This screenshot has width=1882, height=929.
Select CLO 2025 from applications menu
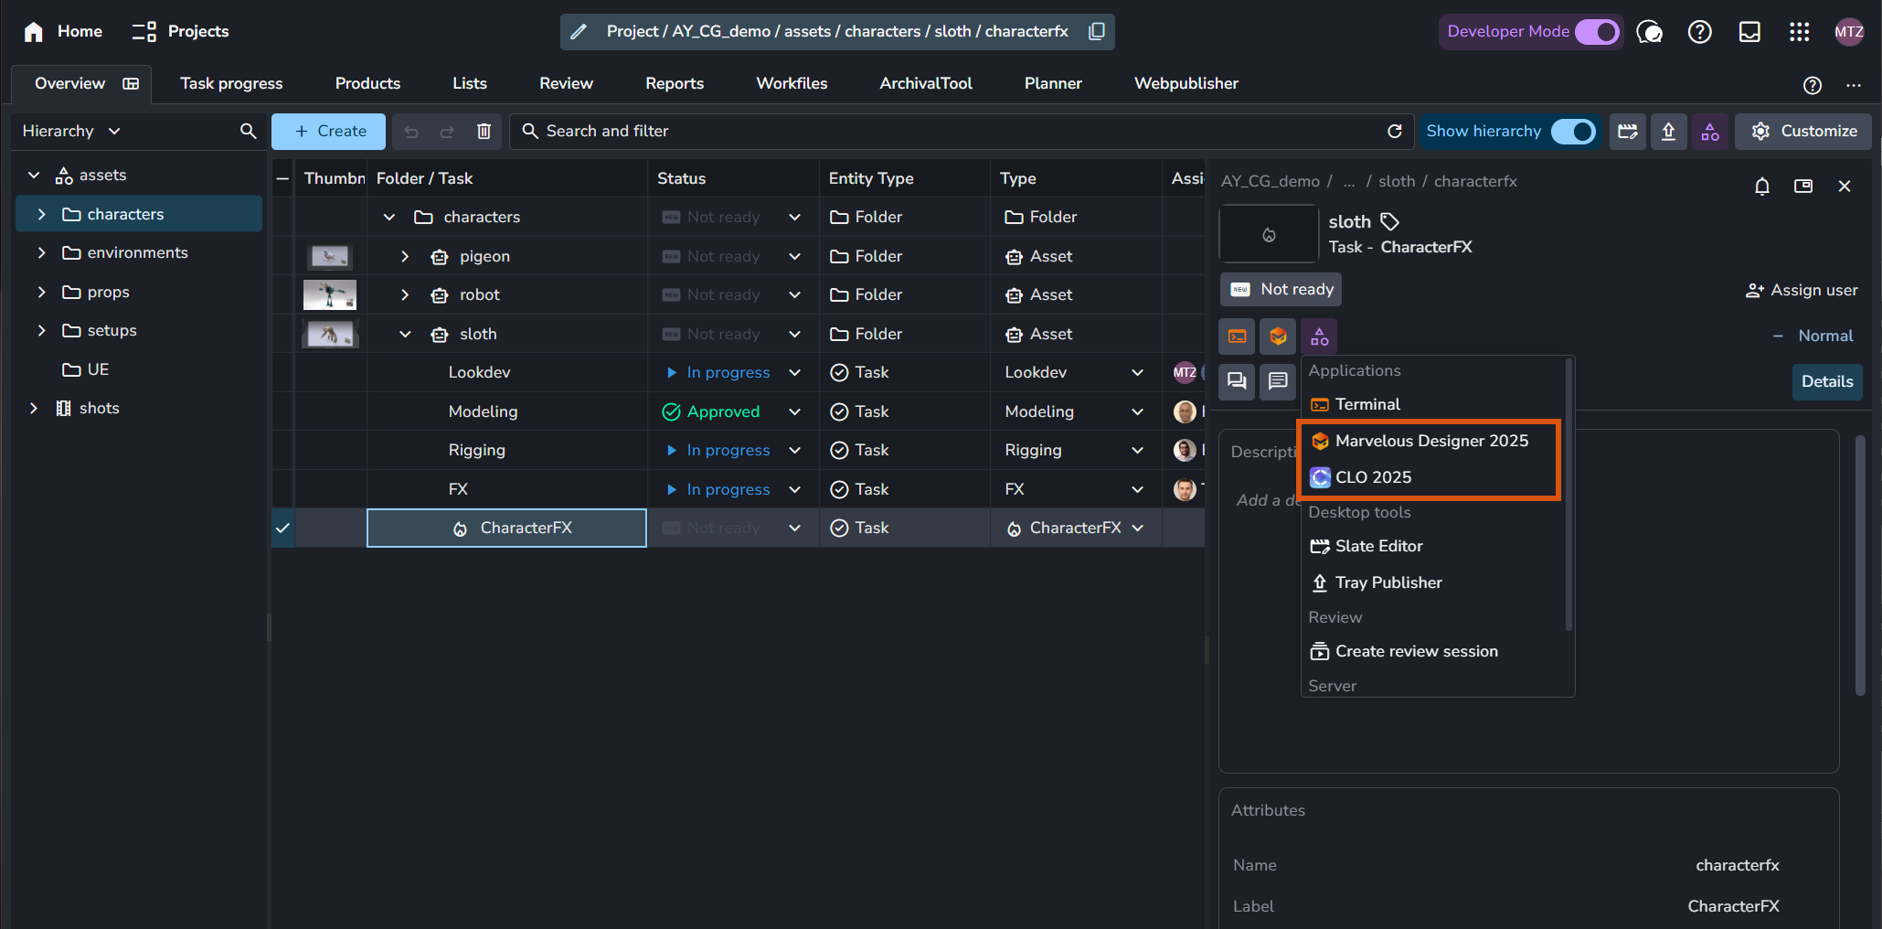1430,477
